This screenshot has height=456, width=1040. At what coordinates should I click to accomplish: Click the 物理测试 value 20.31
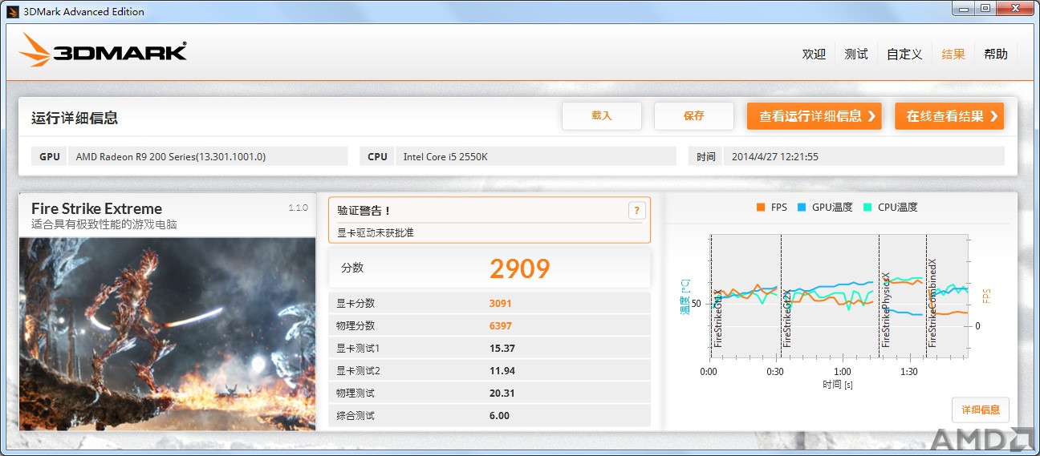(x=502, y=393)
